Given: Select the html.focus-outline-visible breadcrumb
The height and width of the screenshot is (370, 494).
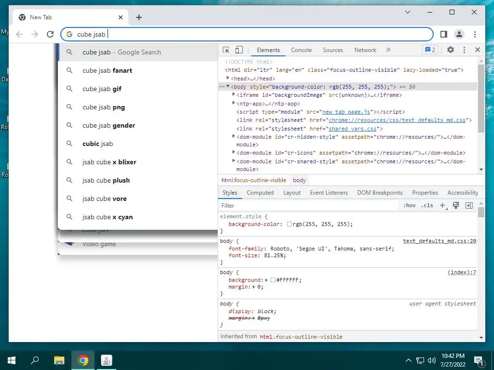Looking at the screenshot, I should tap(254, 180).
